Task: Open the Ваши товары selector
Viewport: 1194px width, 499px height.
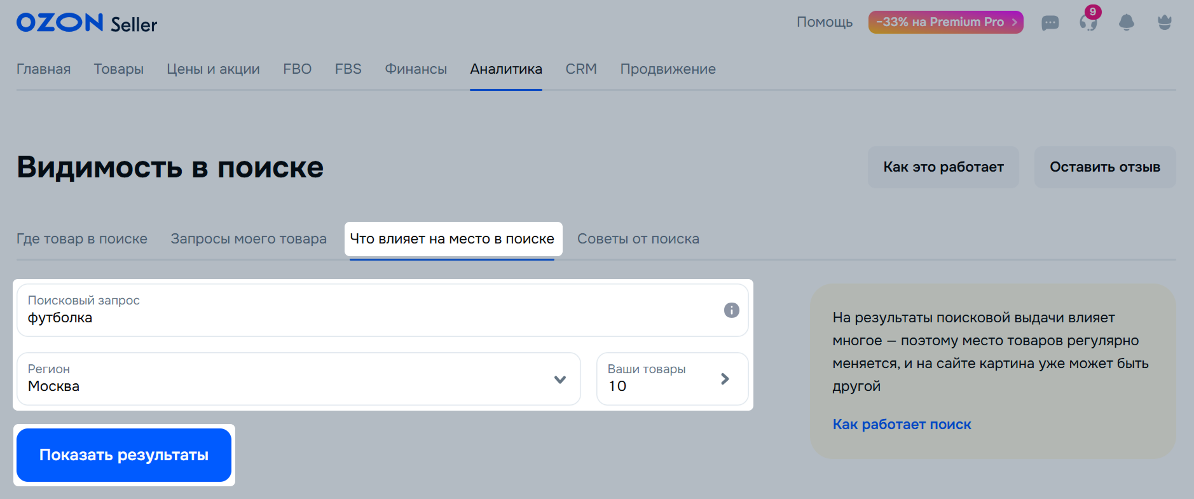Action: pos(671,379)
